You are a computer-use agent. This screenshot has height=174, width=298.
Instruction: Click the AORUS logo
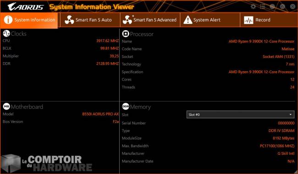click(x=26, y=7)
